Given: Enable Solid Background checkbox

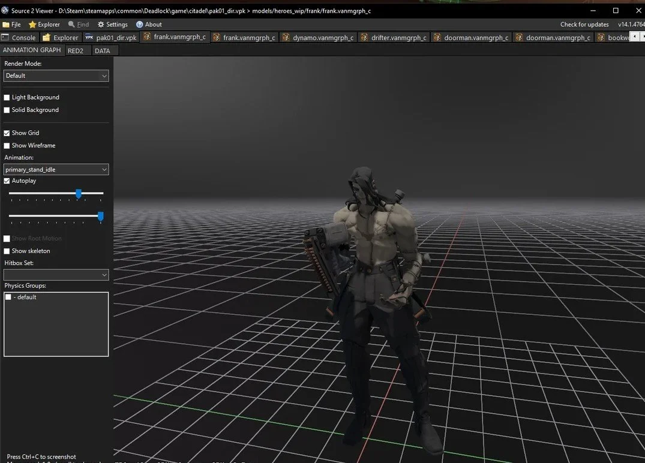Looking at the screenshot, I should pos(7,110).
